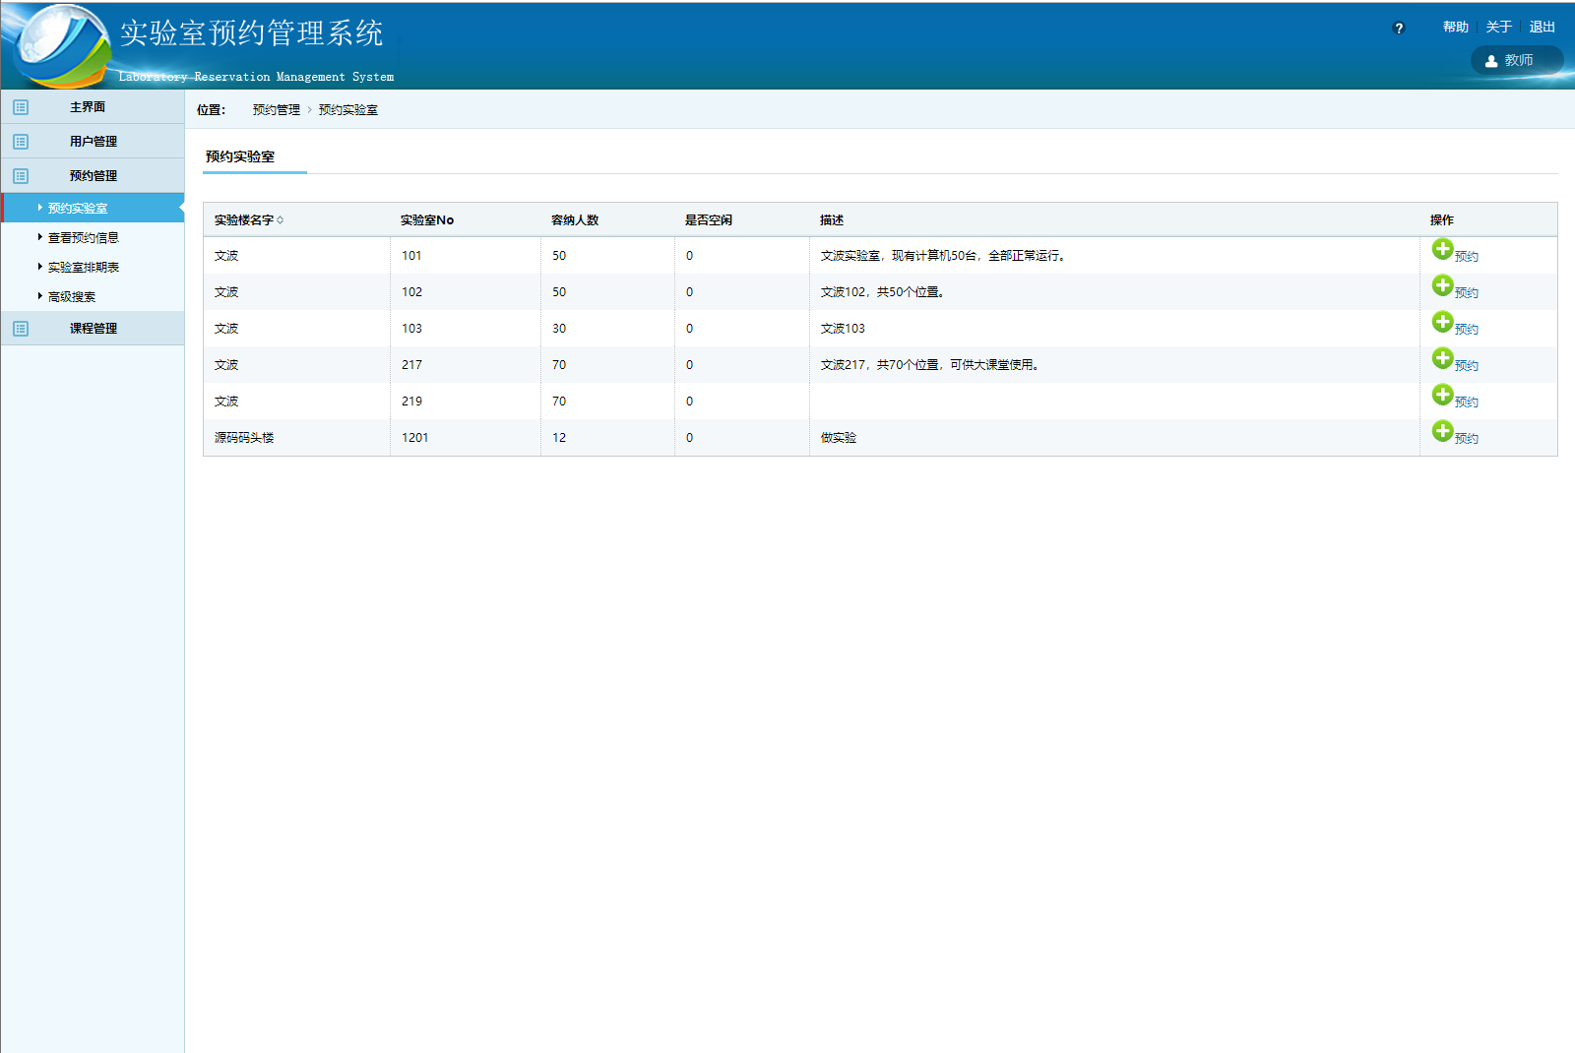Sort table by 实验楼名字 column arrow
Viewport: 1575px width, 1053px height.
click(281, 220)
